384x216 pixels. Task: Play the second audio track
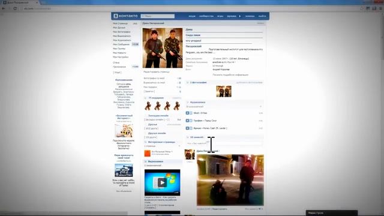point(187,121)
